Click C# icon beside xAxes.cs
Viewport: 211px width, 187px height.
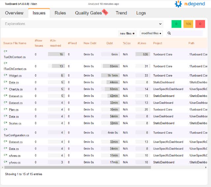(6, 155)
